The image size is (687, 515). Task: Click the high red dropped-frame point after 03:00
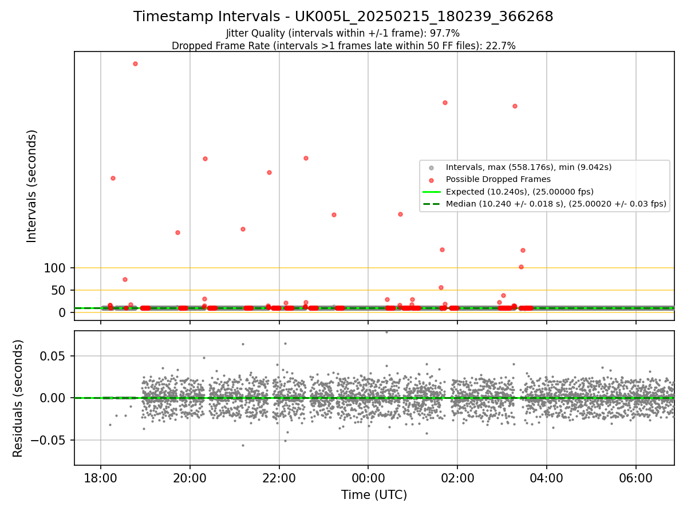click(515, 106)
